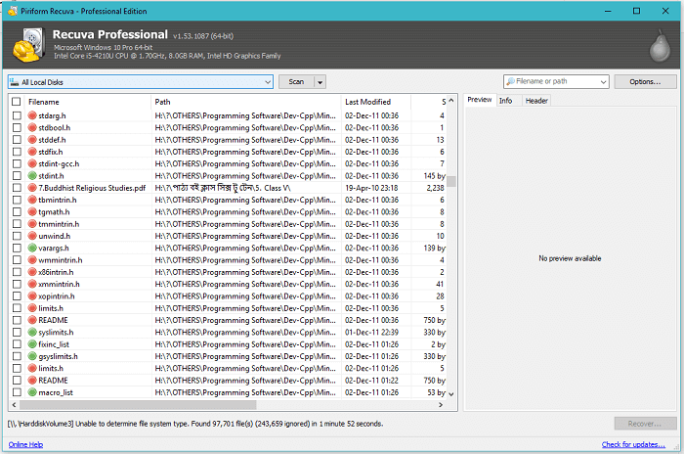This screenshot has width=684, height=454.
Task: Click scroll-right arrow under file list
Action: (441, 405)
